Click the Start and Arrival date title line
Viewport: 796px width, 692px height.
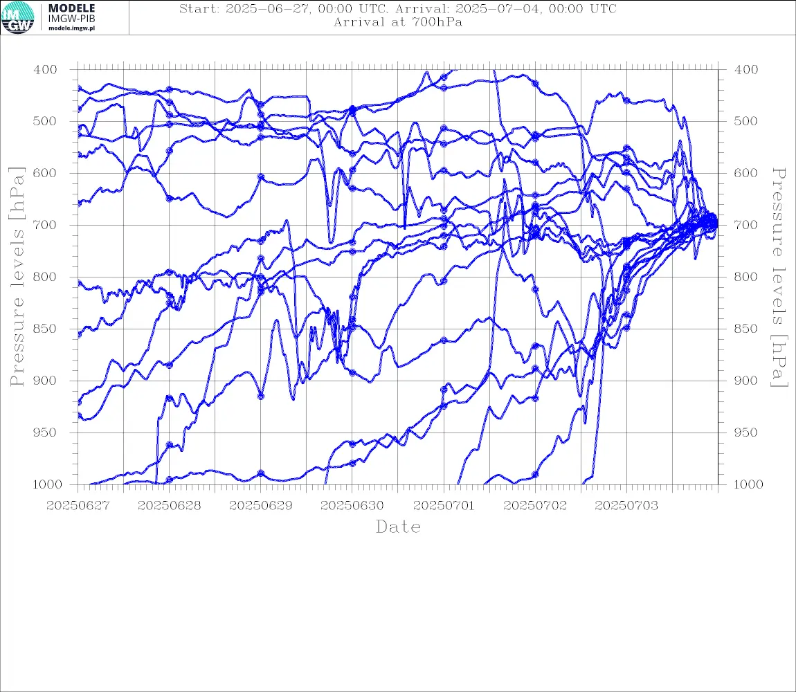pyautogui.click(x=398, y=8)
